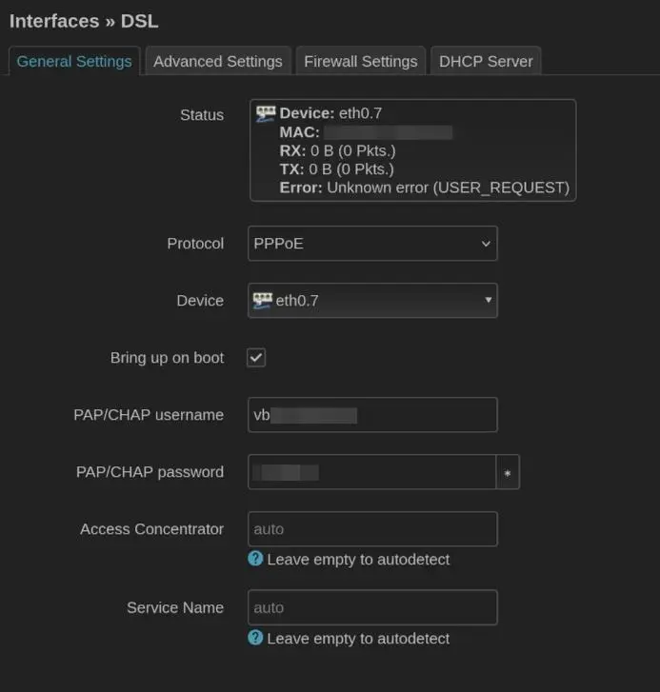The width and height of the screenshot is (660, 692).
Task: Open the Protocol dropdown showing PPPoE
Action: coord(372,244)
